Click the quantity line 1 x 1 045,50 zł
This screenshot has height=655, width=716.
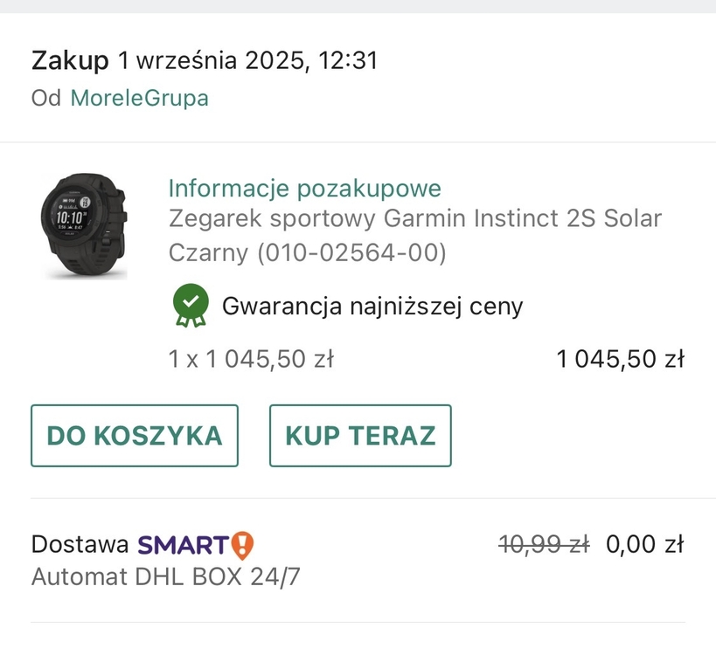pos(251,359)
